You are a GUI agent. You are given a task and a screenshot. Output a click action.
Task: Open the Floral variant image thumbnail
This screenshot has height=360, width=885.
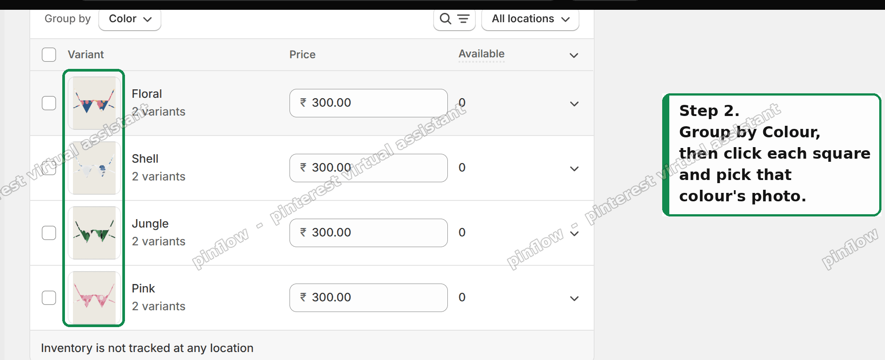tap(94, 103)
